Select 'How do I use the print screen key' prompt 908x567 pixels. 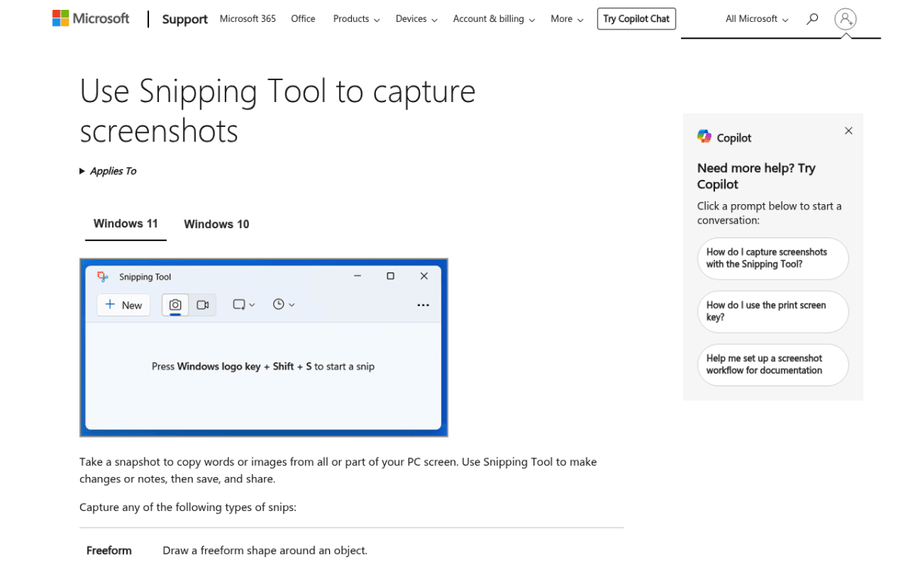(x=773, y=311)
